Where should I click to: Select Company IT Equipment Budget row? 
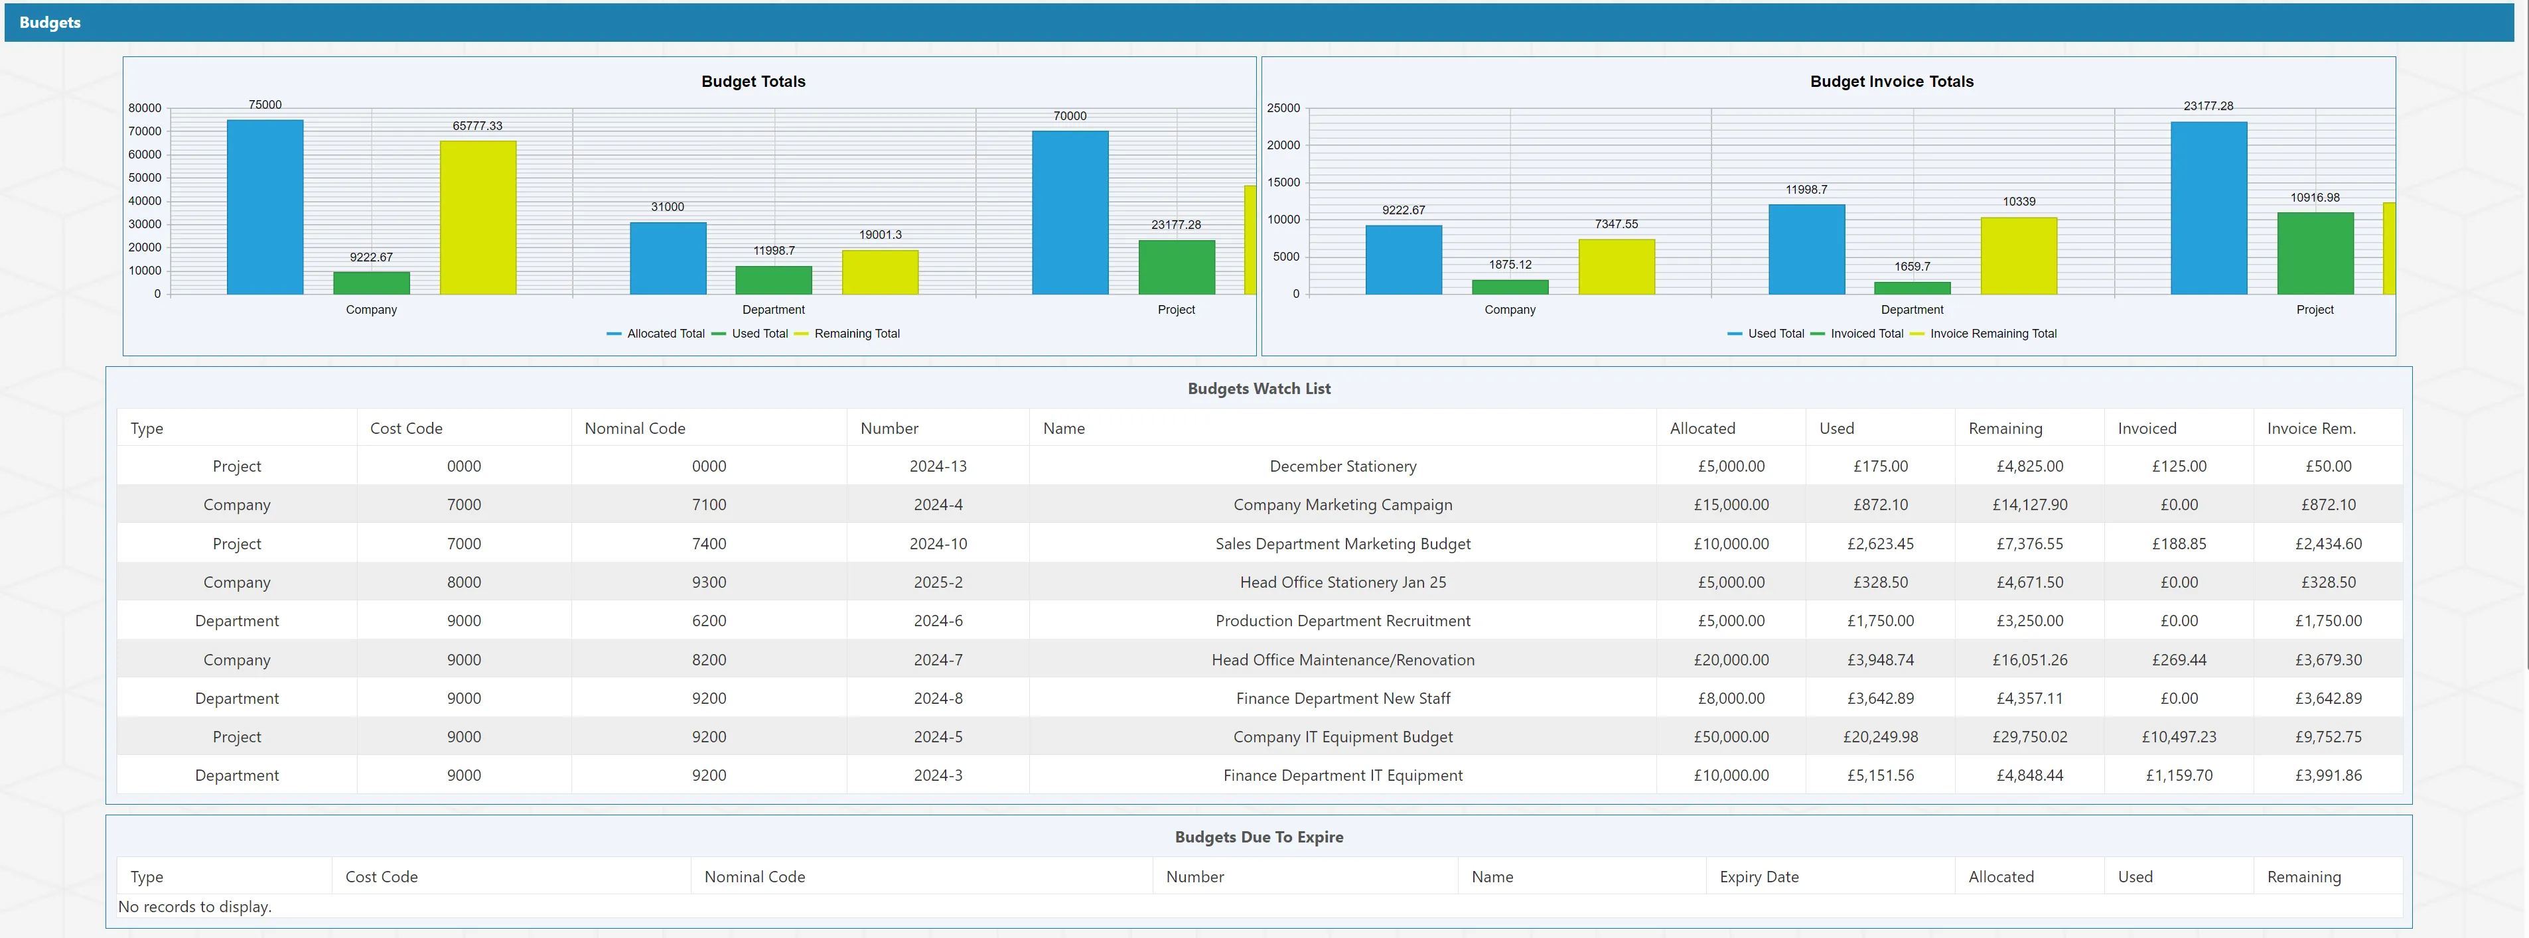[1260, 737]
